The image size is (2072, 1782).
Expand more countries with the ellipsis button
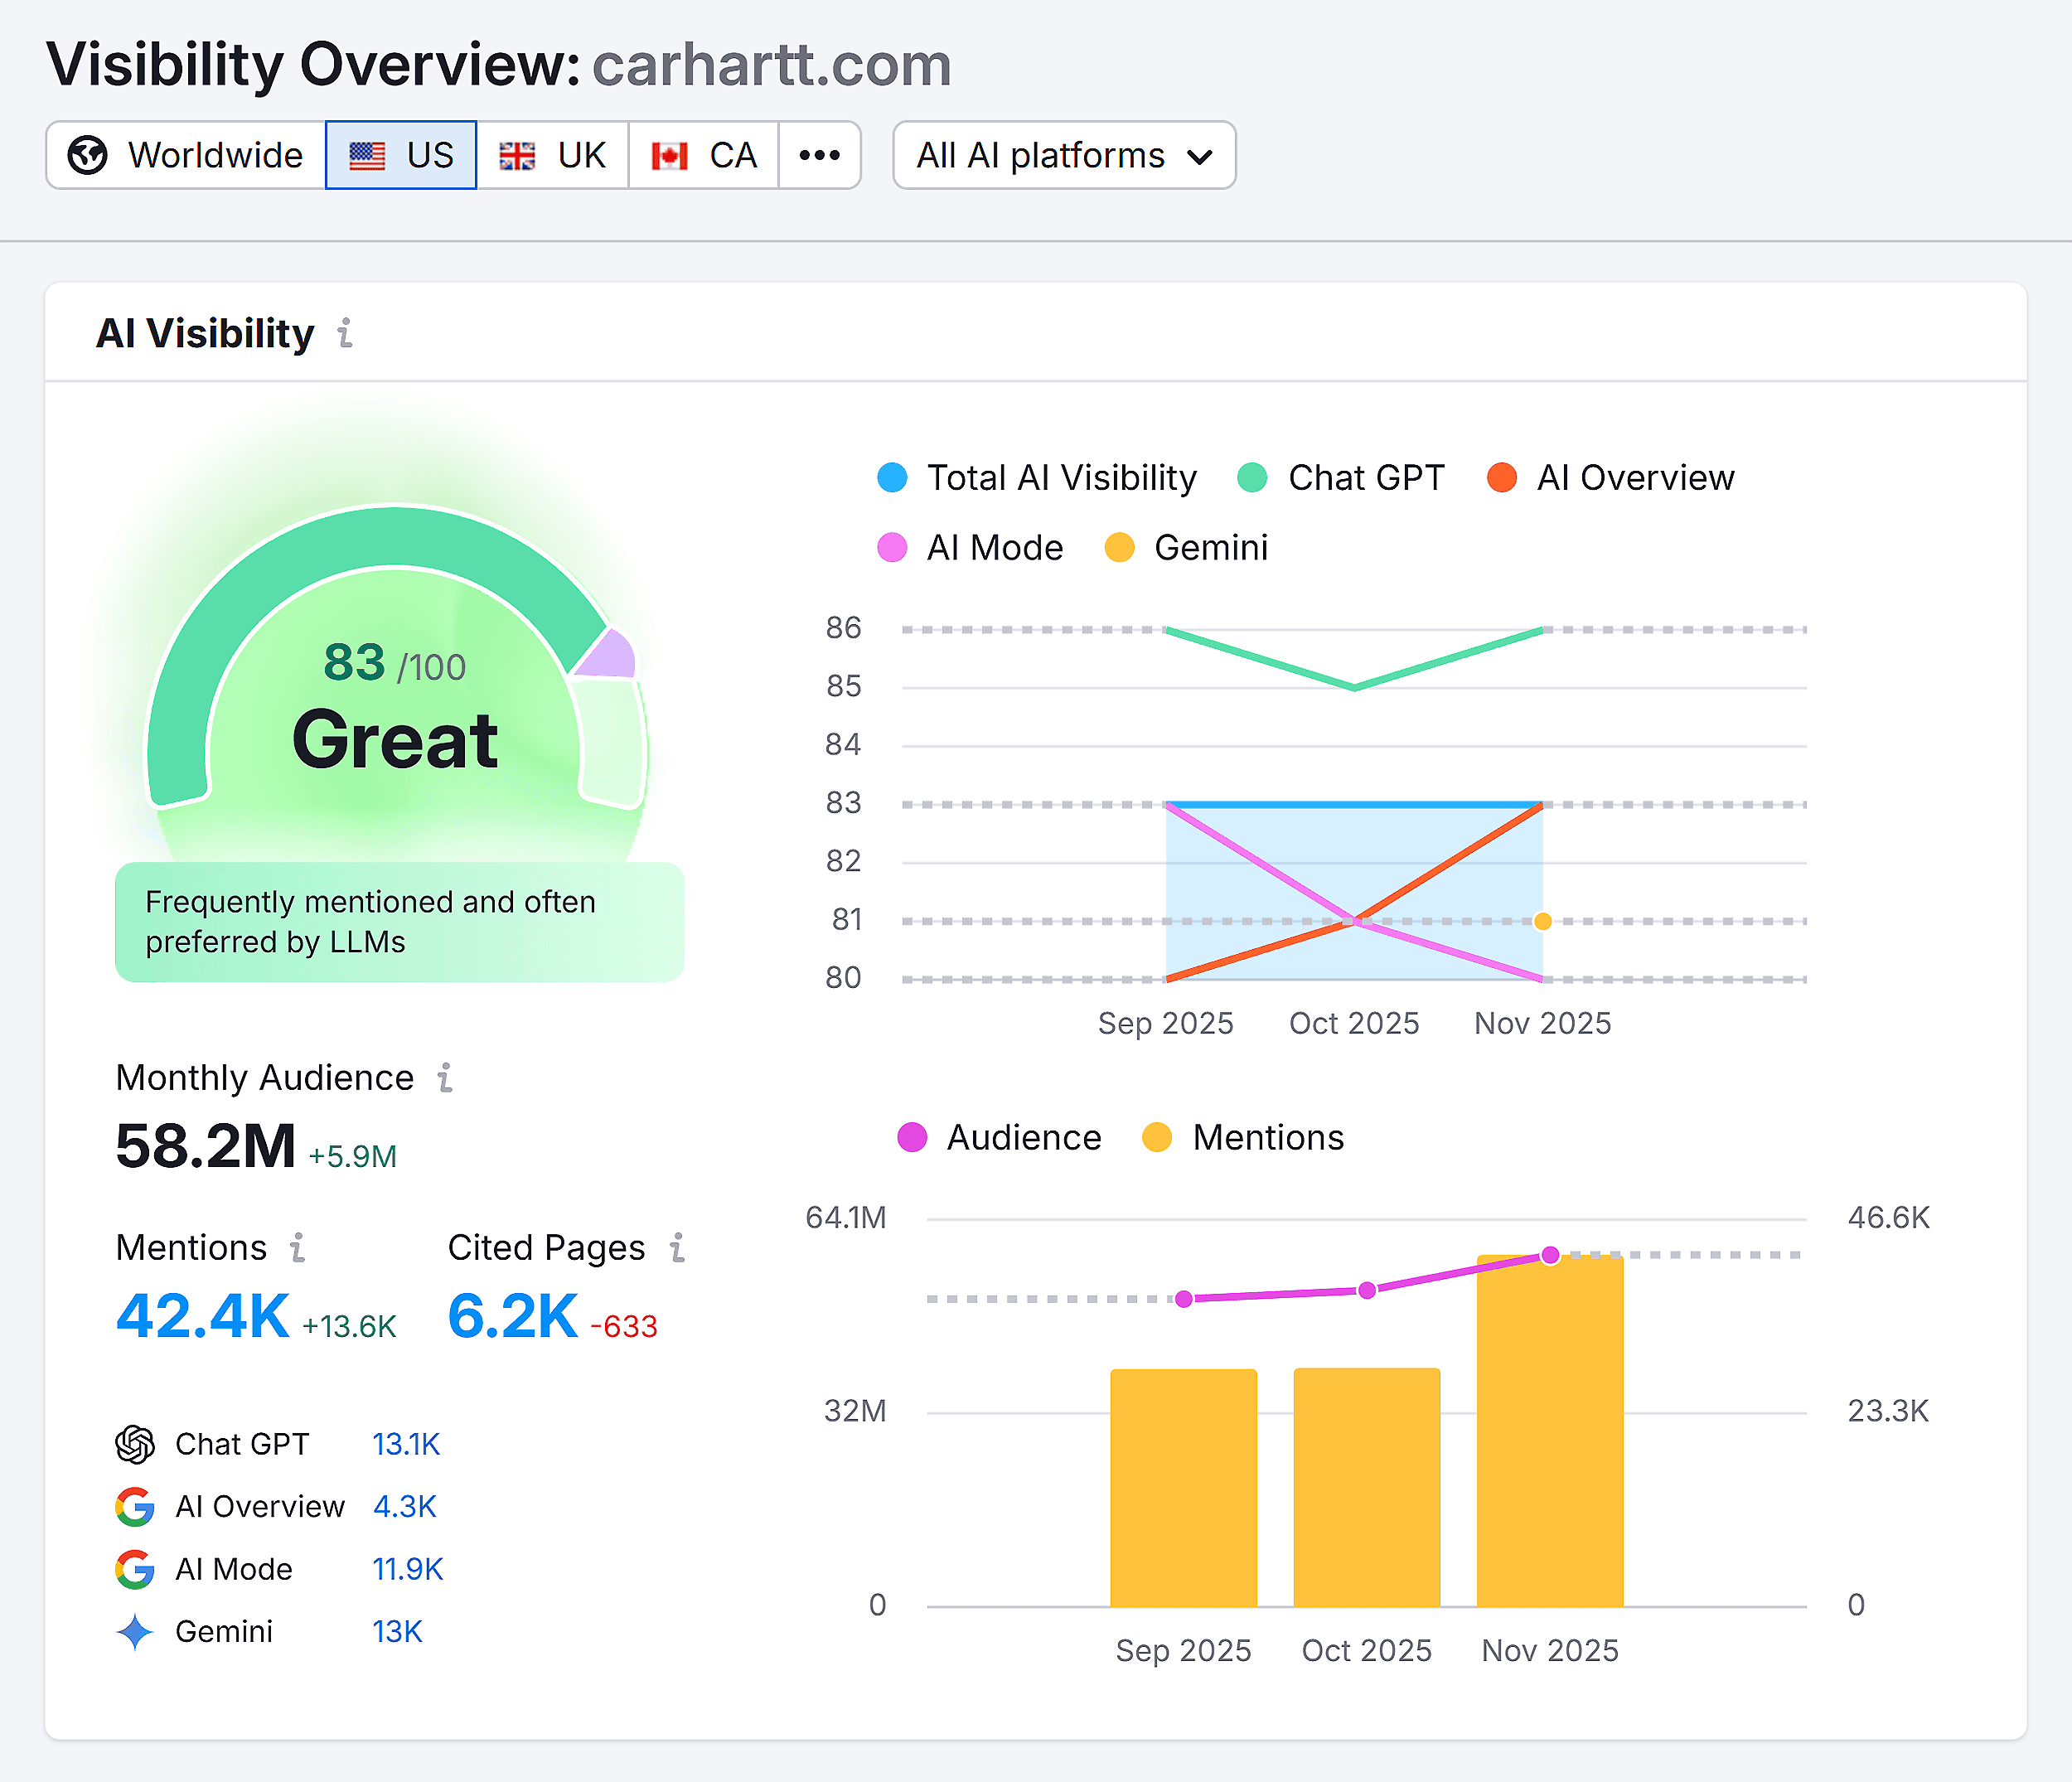pos(818,155)
